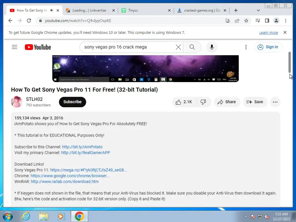Viewport: 296px width, 222px height.
Task: Click the Sign in button
Action: [x=268, y=47]
